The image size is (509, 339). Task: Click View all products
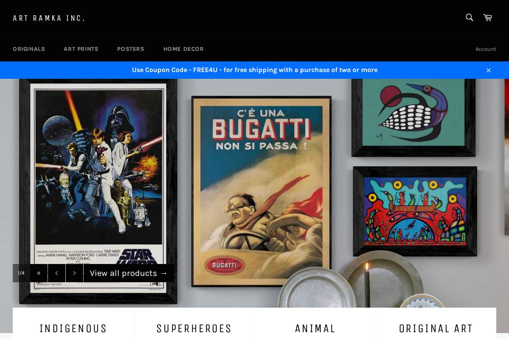tap(129, 273)
